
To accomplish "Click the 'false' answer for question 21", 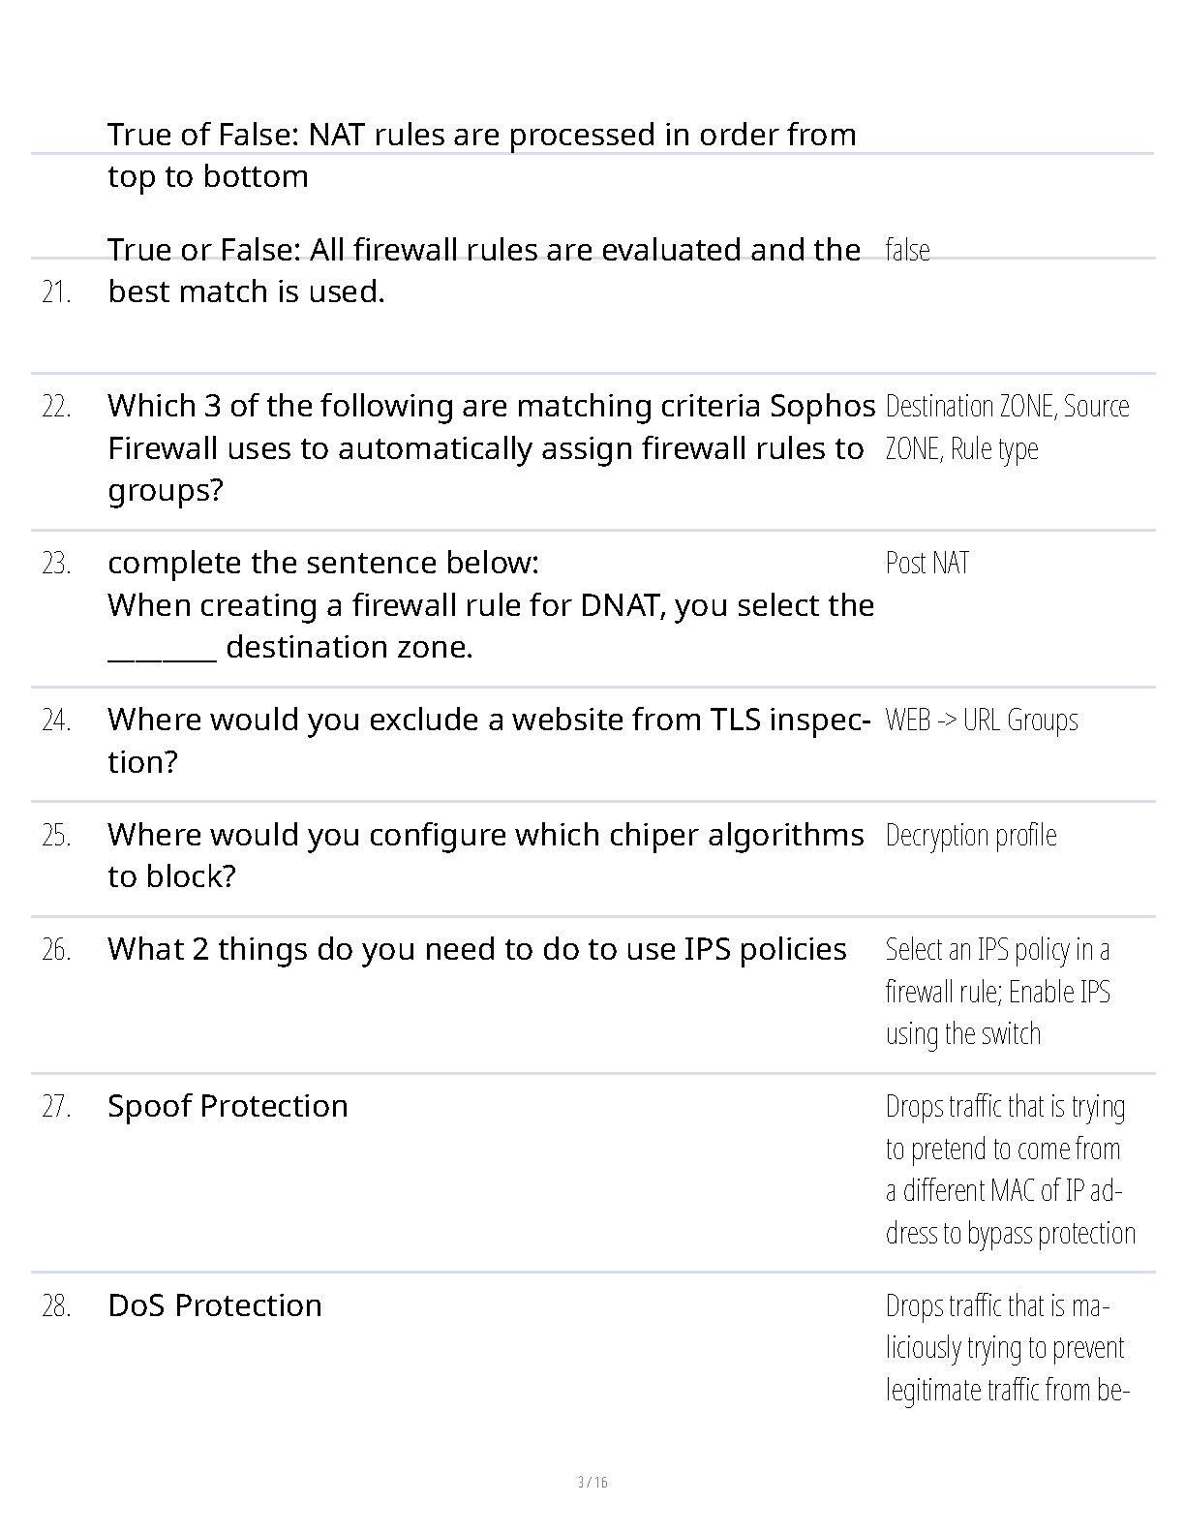I will point(907,250).
